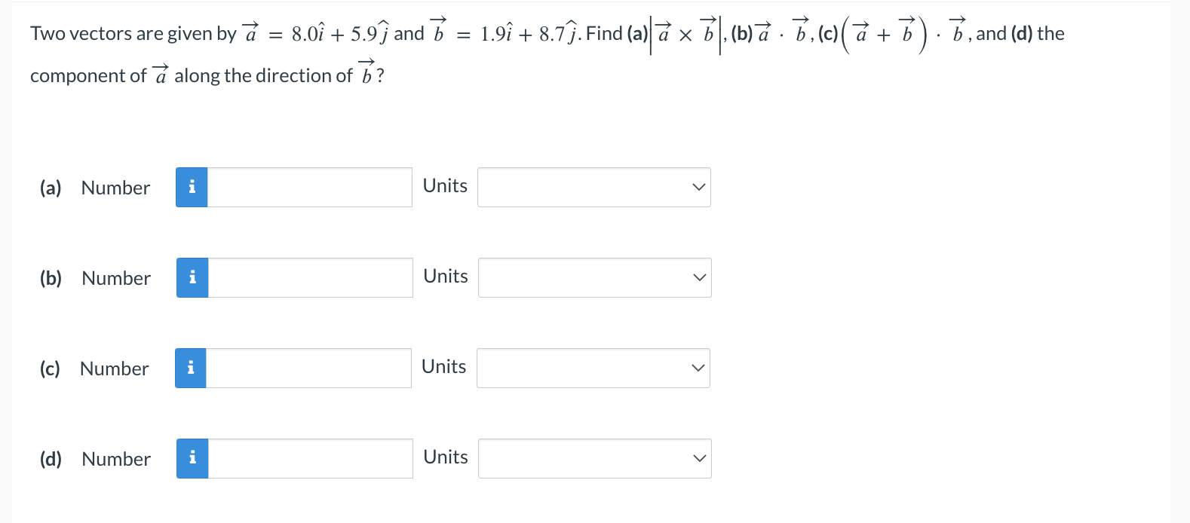The width and height of the screenshot is (1190, 523).
Task: Click inside the Number field for part (a)
Action: click(309, 187)
